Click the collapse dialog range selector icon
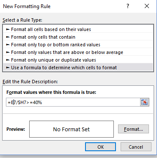 pos(145,102)
